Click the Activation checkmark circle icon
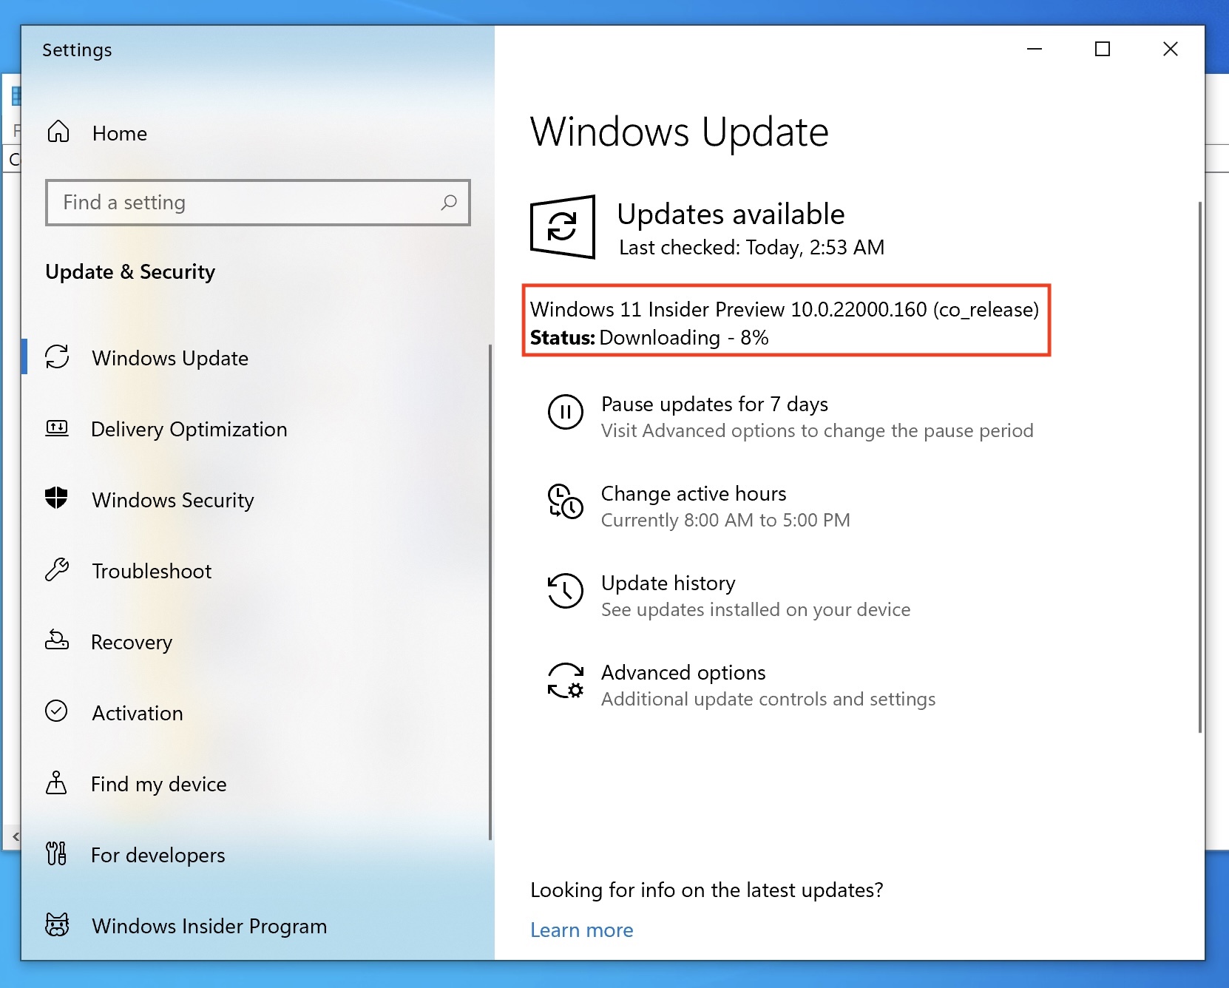The height and width of the screenshot is (988, 1229). [56, 711]
